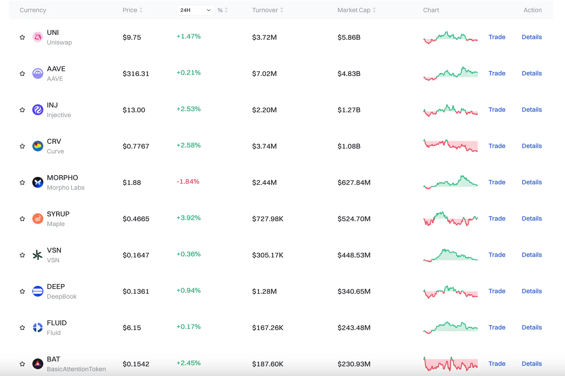Click Trade for VSN
The height and width of the screenshot is (376, 565).
click(497, 255)
